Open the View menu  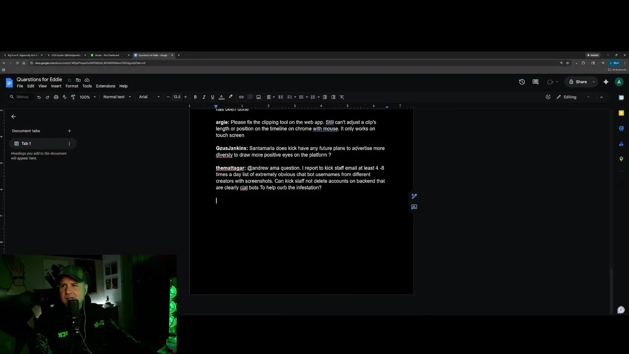[x=43, y=86]
